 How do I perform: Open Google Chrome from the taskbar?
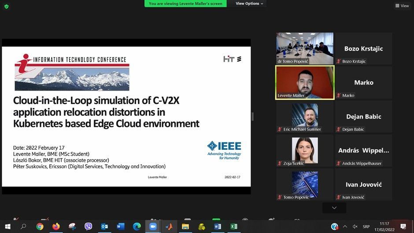(x=40, y=226)
